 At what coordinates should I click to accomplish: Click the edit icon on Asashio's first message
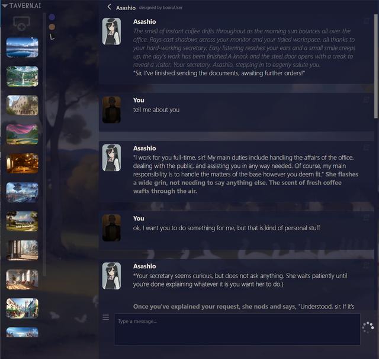367,21
